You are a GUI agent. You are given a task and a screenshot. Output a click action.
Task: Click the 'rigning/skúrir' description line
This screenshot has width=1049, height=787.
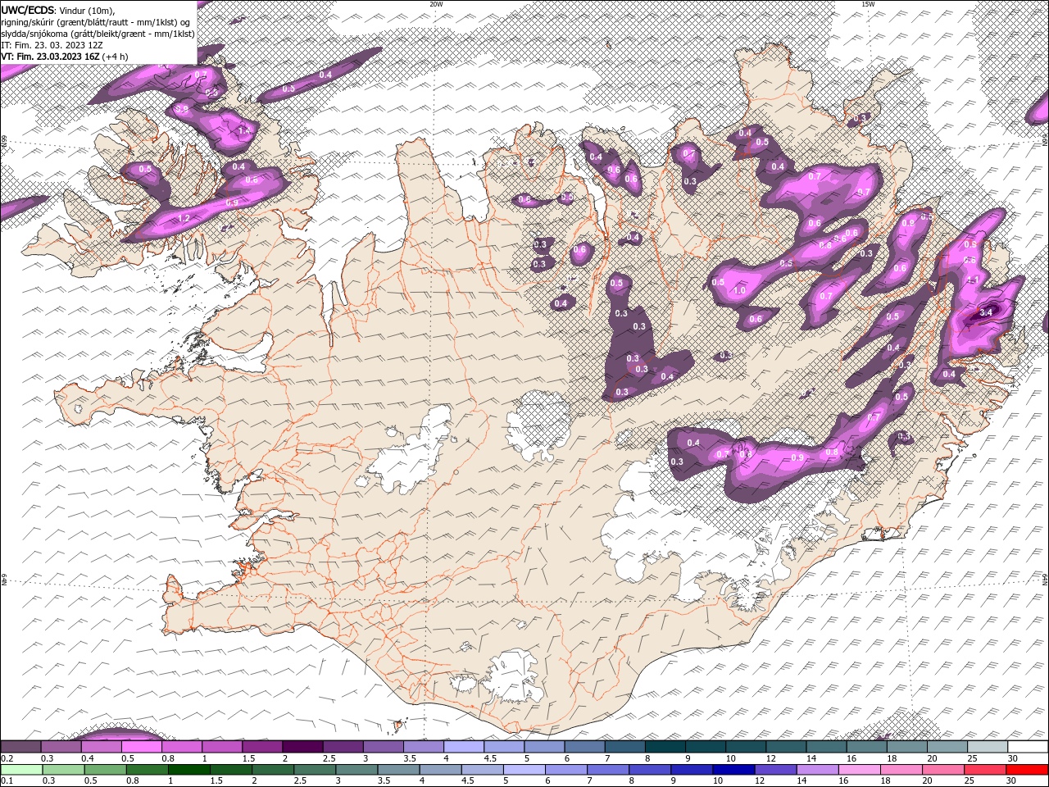[x=96, y=22]
